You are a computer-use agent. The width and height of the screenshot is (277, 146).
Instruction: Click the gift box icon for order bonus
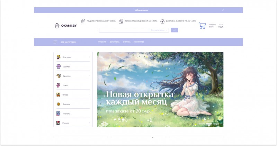click(x=83, y=21)
